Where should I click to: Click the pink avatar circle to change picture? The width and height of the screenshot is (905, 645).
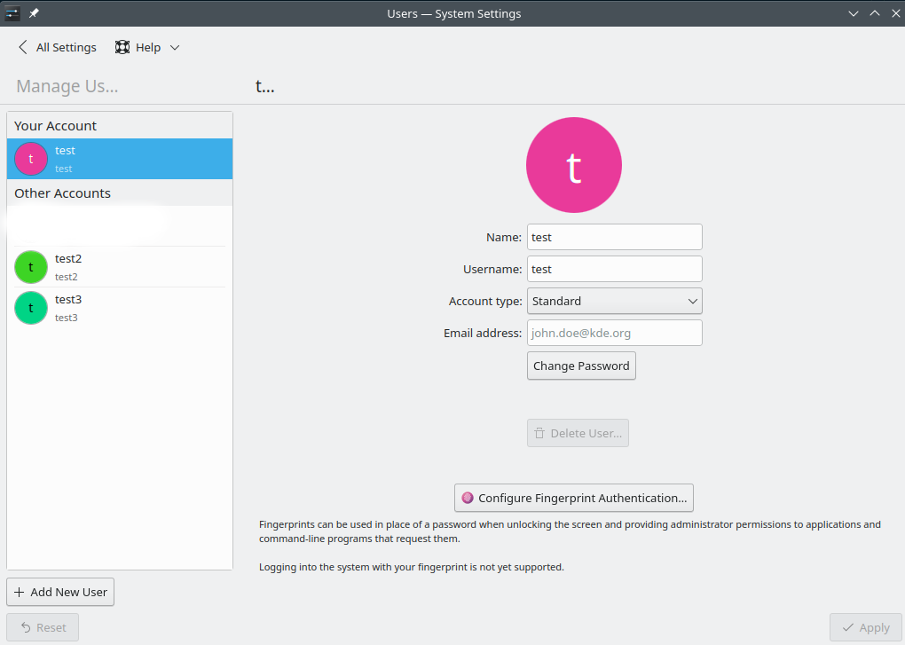point(573,165)
